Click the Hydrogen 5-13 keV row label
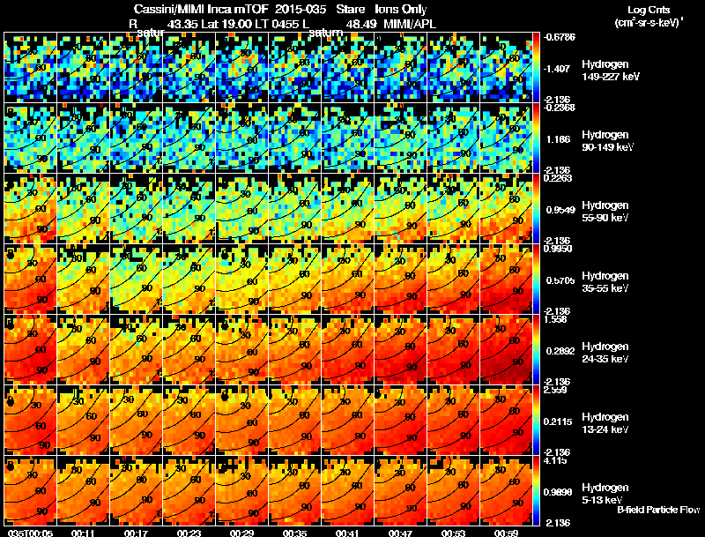 coord(605,494)
